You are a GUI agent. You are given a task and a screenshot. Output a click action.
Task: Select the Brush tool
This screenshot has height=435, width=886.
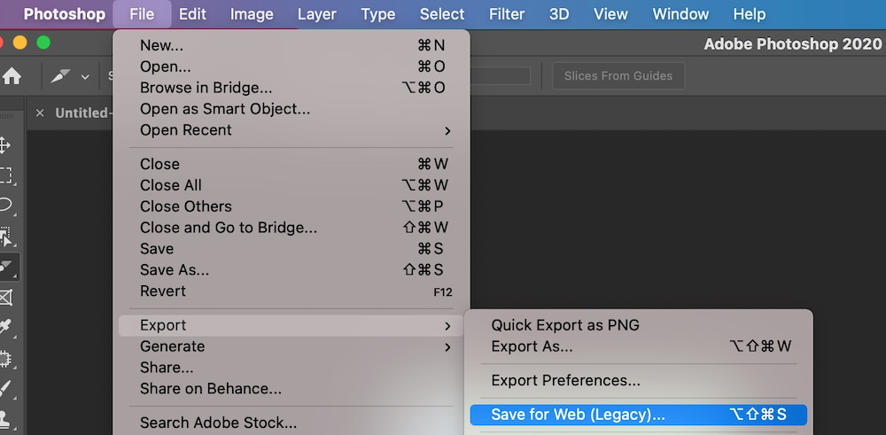(x=5, y=388)
